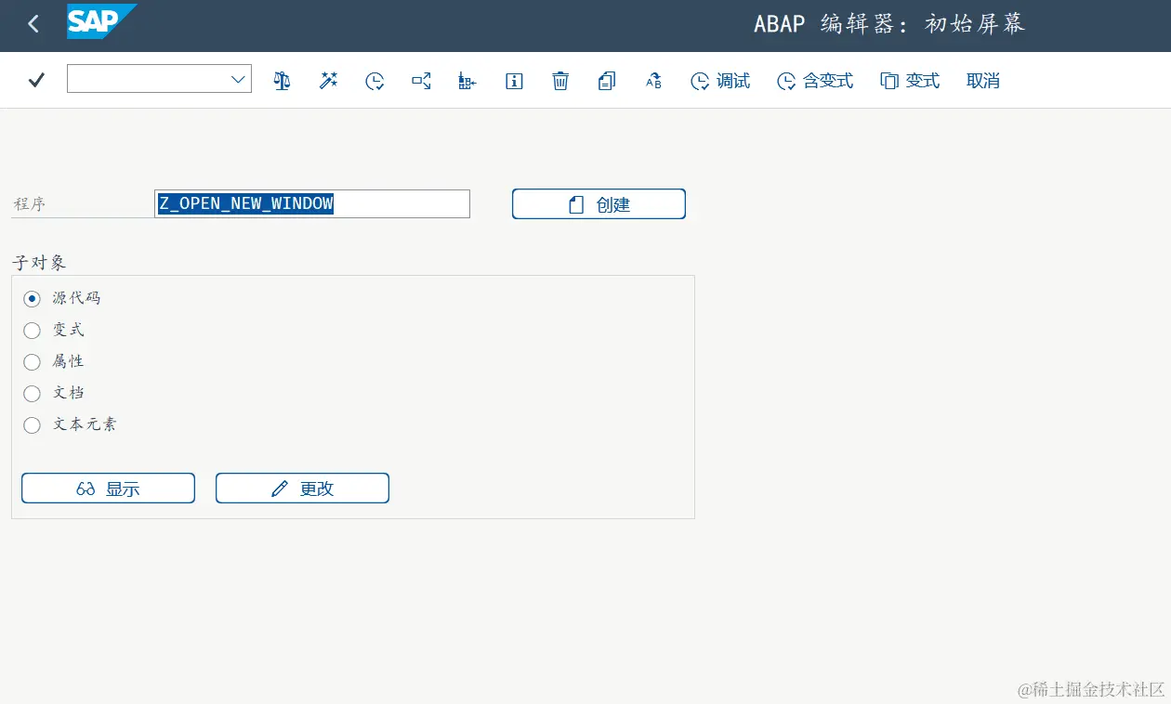
Task: Select the 源代码 radio button
Action: (x=32, y=299)
